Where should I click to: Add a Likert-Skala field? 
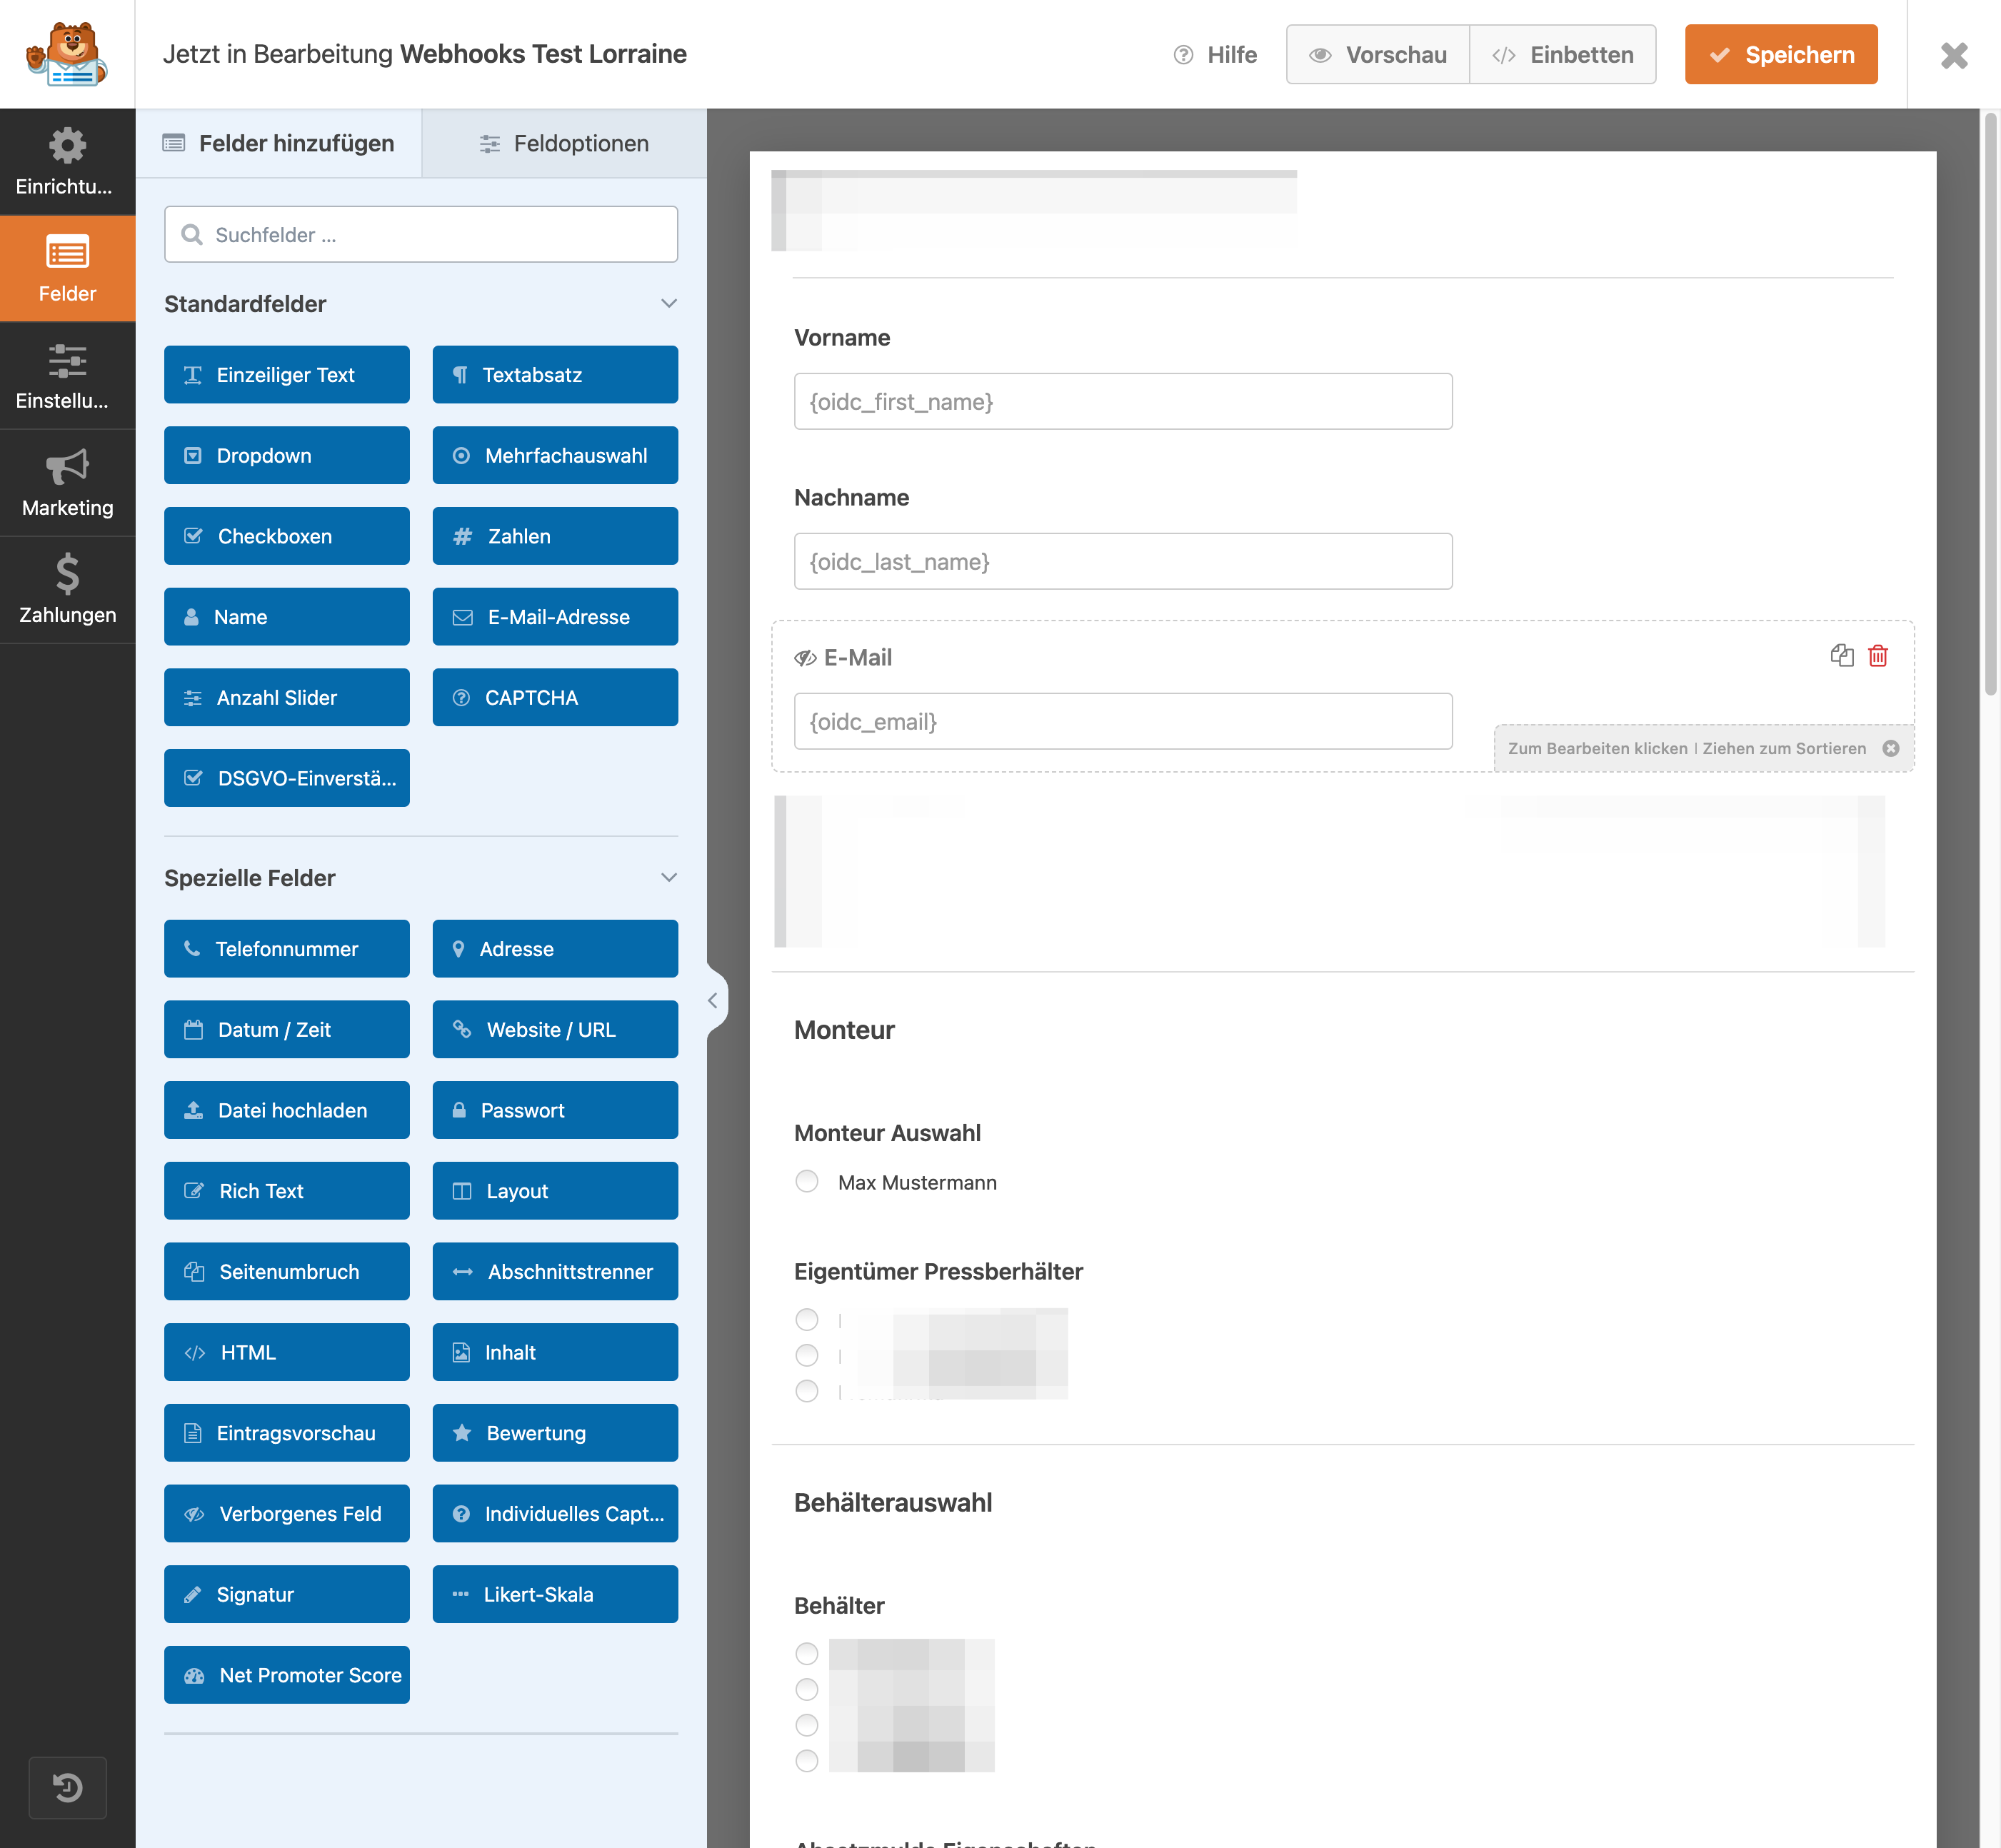(555, 1594)
